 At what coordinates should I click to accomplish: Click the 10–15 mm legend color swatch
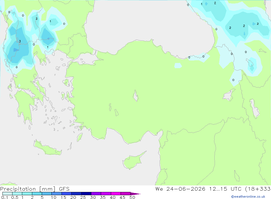click(x=57, y=194)
